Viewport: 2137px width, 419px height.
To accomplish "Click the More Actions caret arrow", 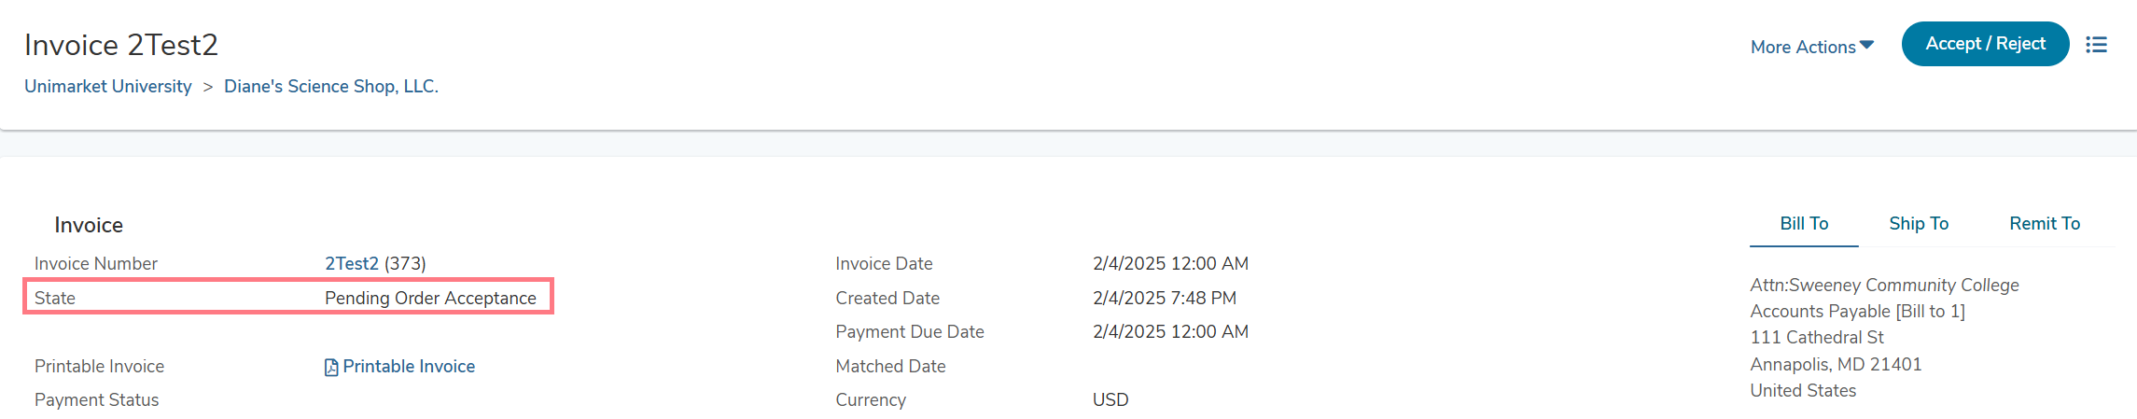I will point(1866,45).
